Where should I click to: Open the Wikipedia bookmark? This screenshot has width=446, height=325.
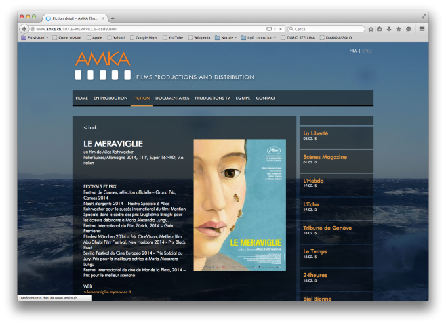click(199, 37)
